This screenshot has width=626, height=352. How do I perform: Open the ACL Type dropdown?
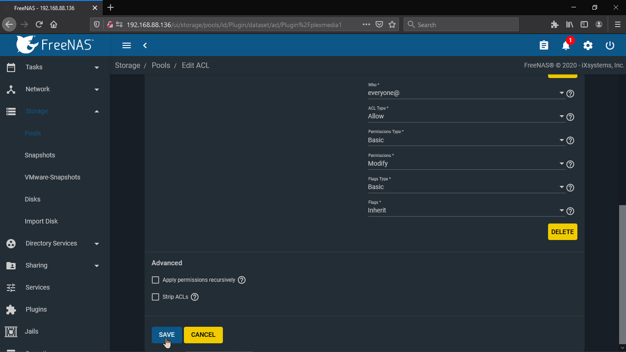tap(465, 117)
